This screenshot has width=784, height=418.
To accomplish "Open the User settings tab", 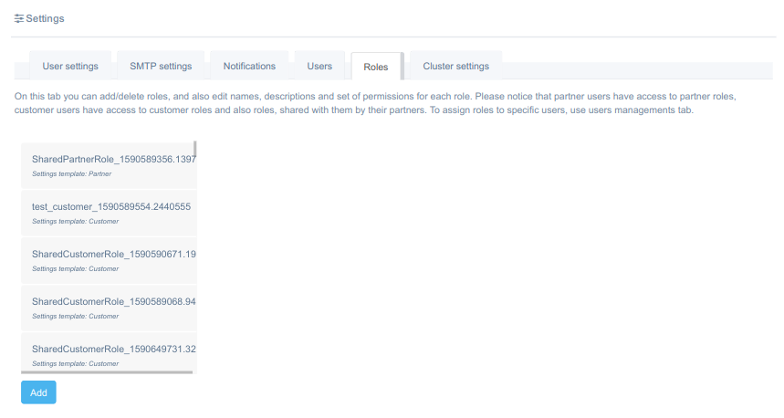I will (70, 66).
